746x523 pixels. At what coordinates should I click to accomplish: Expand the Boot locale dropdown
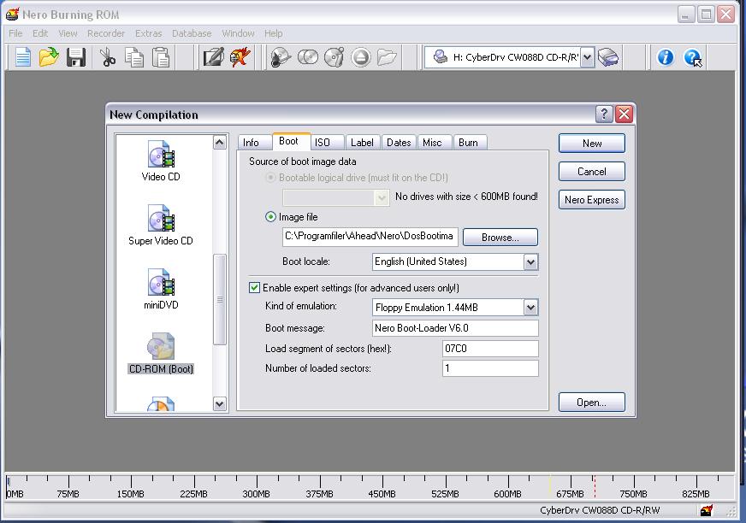point(530,261)
